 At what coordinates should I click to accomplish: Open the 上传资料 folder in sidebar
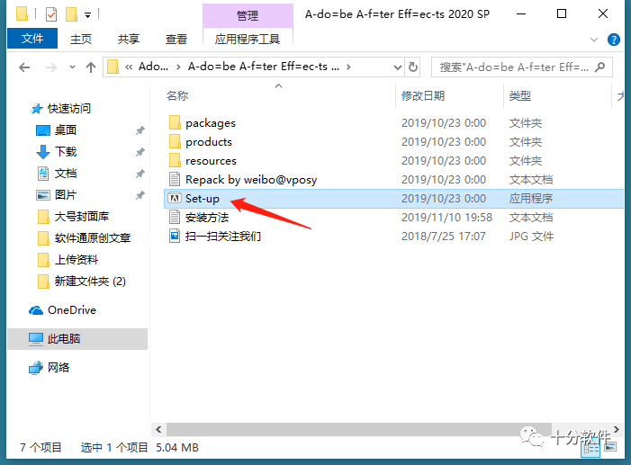click(x=77, y=259)
